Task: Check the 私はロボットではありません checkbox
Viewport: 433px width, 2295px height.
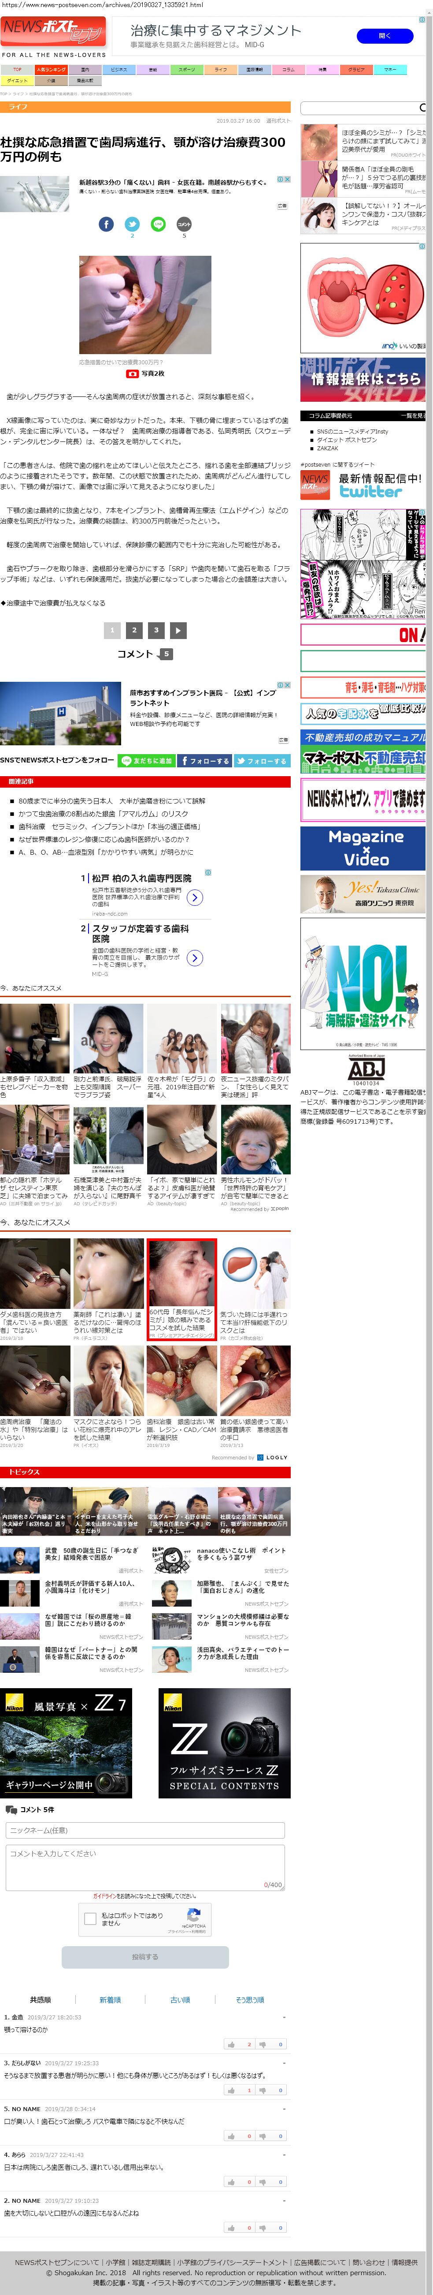Action: [90, 1919]
